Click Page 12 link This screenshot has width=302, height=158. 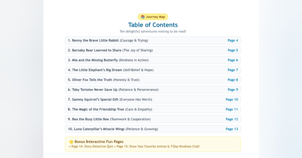[x=232, y=119]
